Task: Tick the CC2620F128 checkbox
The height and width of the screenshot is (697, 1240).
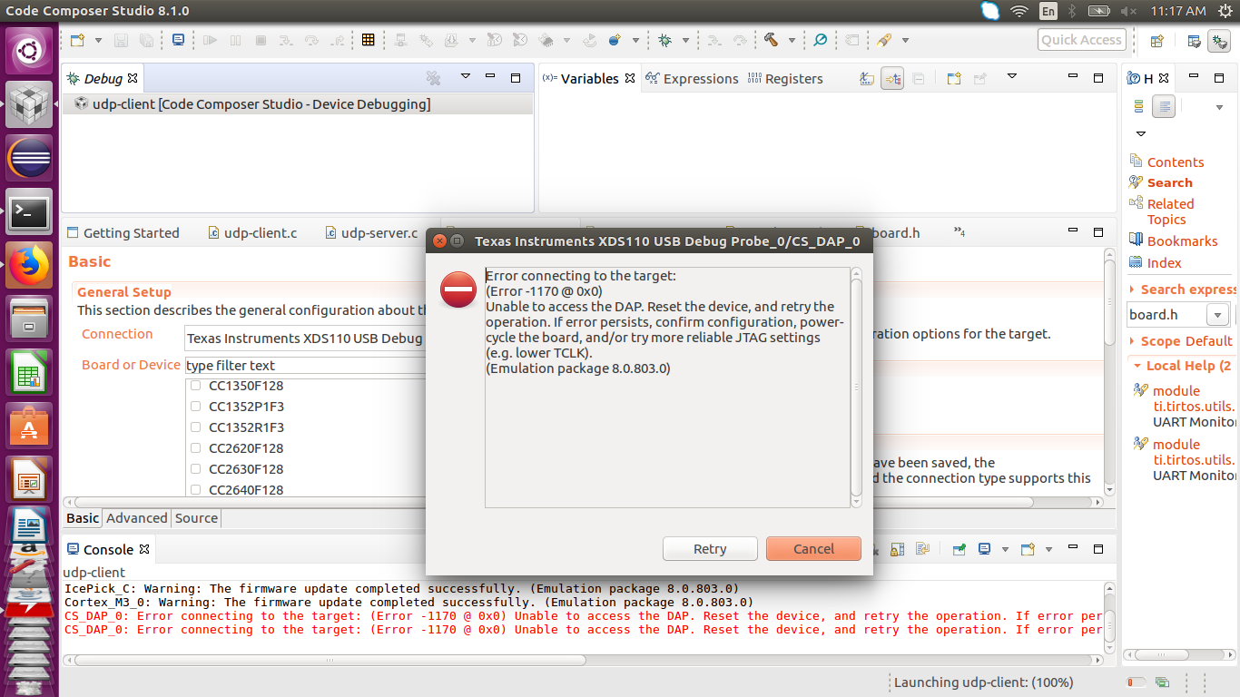Action: point(195,448)
